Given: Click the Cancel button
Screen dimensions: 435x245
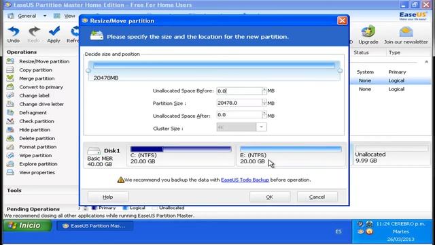Looking at the screenshot, I should tap(317, 197).
